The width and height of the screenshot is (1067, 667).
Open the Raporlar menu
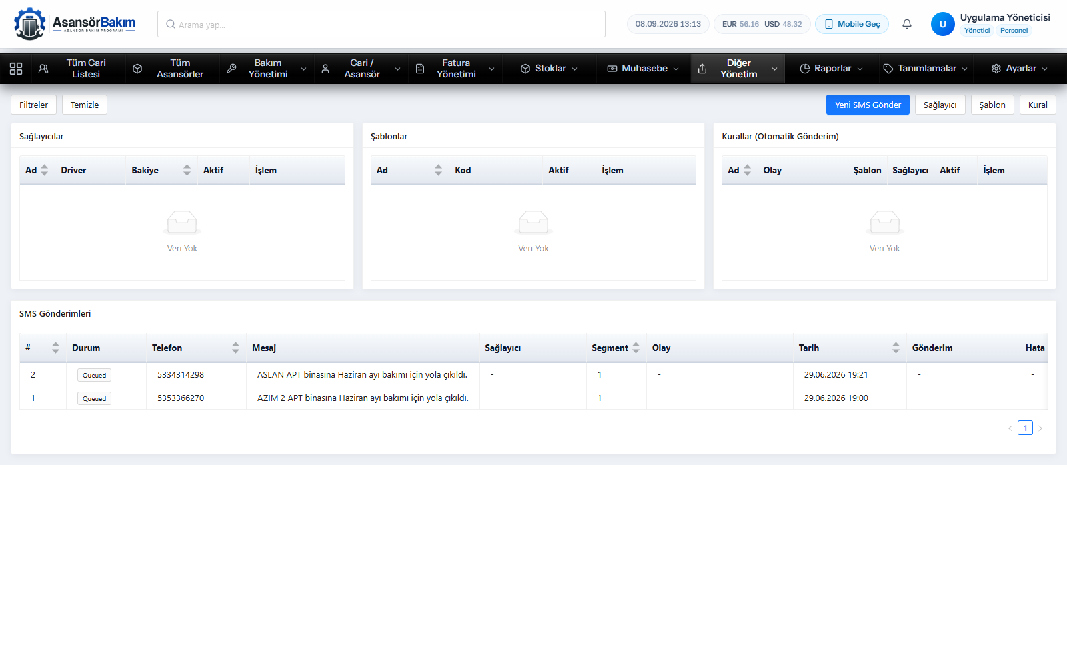832,69
